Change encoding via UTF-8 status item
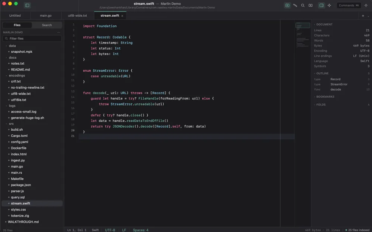This screenshot has width=372, height=232. click(110, 230)
